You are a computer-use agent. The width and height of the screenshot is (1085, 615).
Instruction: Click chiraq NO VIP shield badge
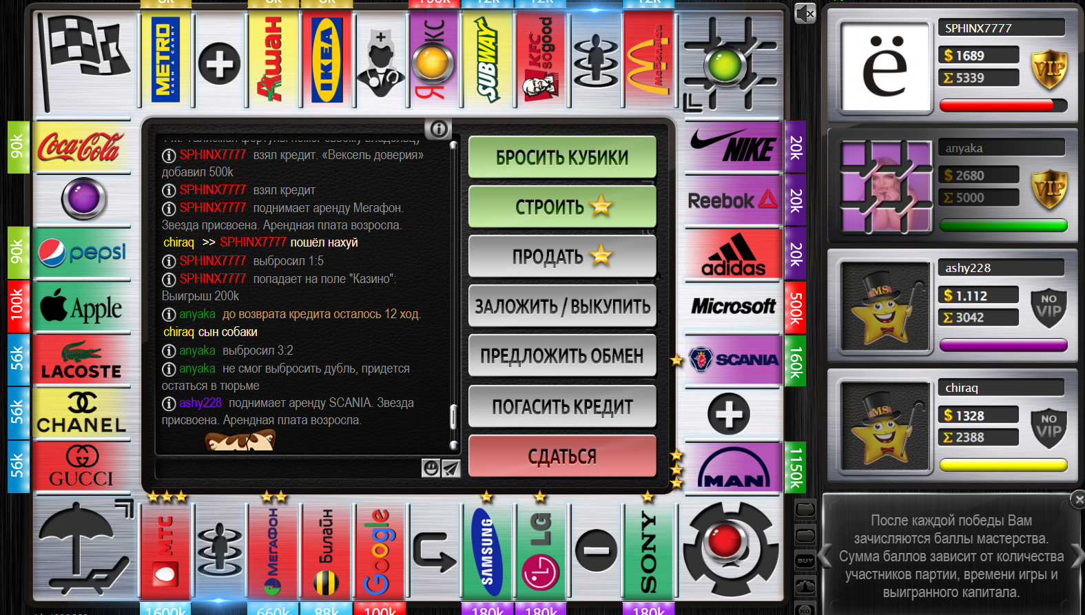coord(1048,428)
